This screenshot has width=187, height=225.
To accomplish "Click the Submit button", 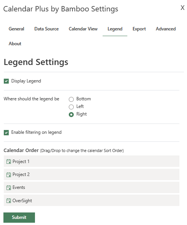I will click(19, 217).
